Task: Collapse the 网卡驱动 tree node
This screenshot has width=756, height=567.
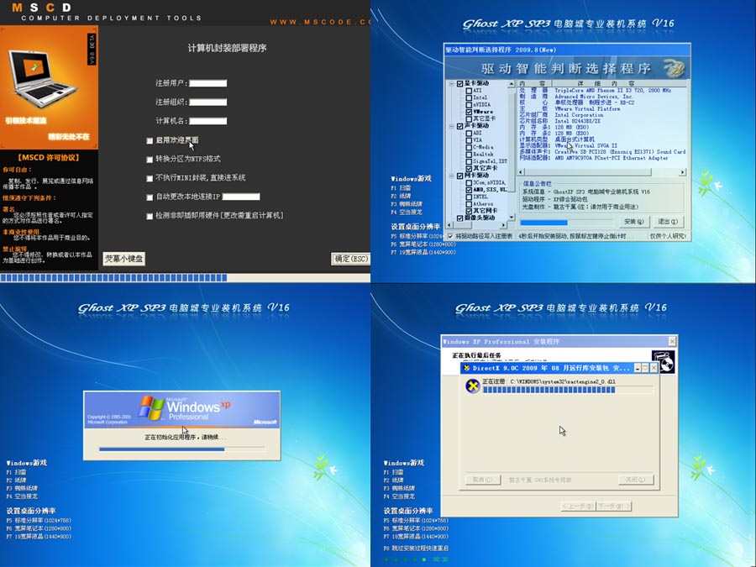Action: tap(452, 176)
